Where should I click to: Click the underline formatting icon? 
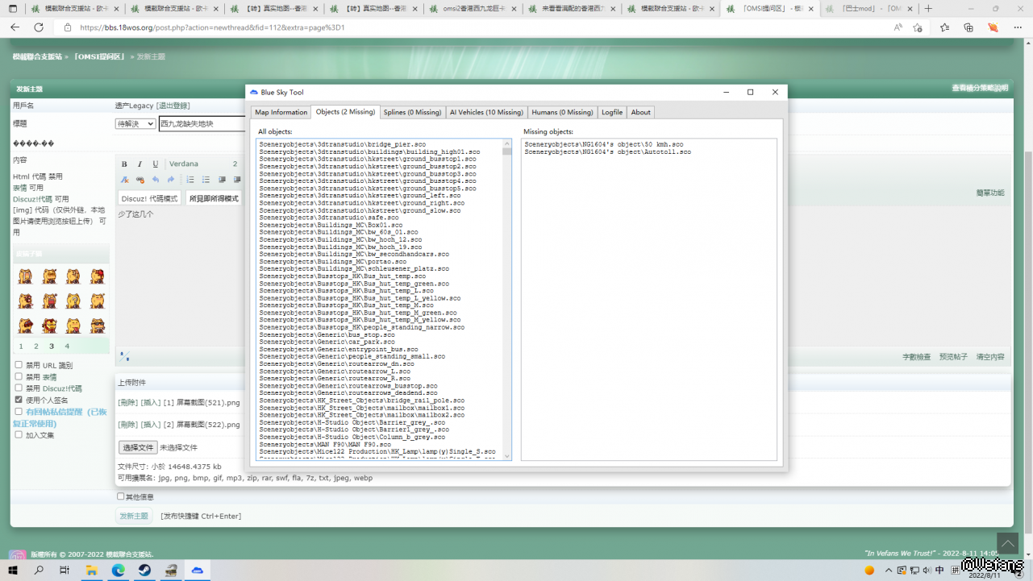click(156, 164)
